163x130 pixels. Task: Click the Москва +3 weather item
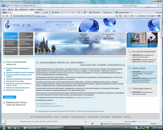[107, 13]
